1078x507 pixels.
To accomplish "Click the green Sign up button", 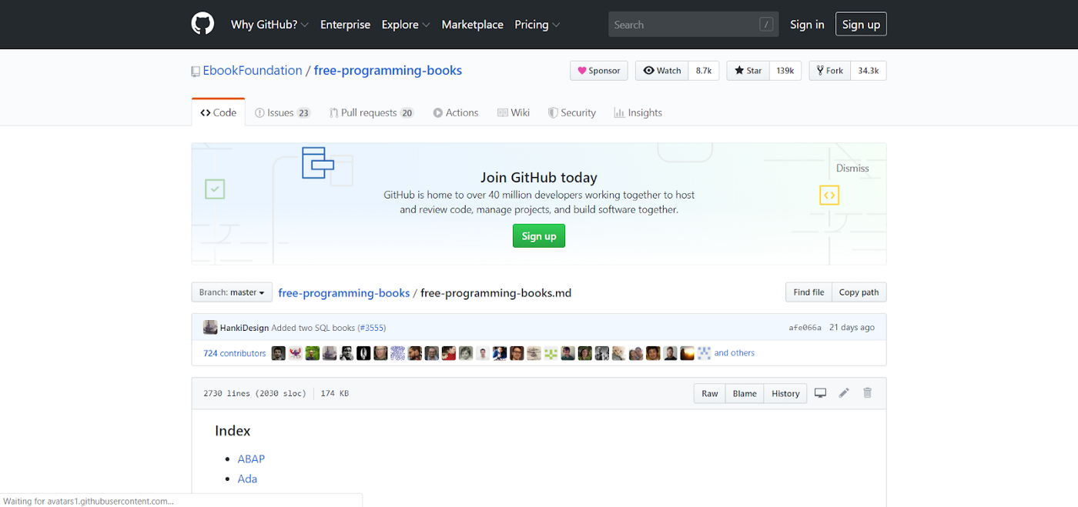I will point(539,236).
